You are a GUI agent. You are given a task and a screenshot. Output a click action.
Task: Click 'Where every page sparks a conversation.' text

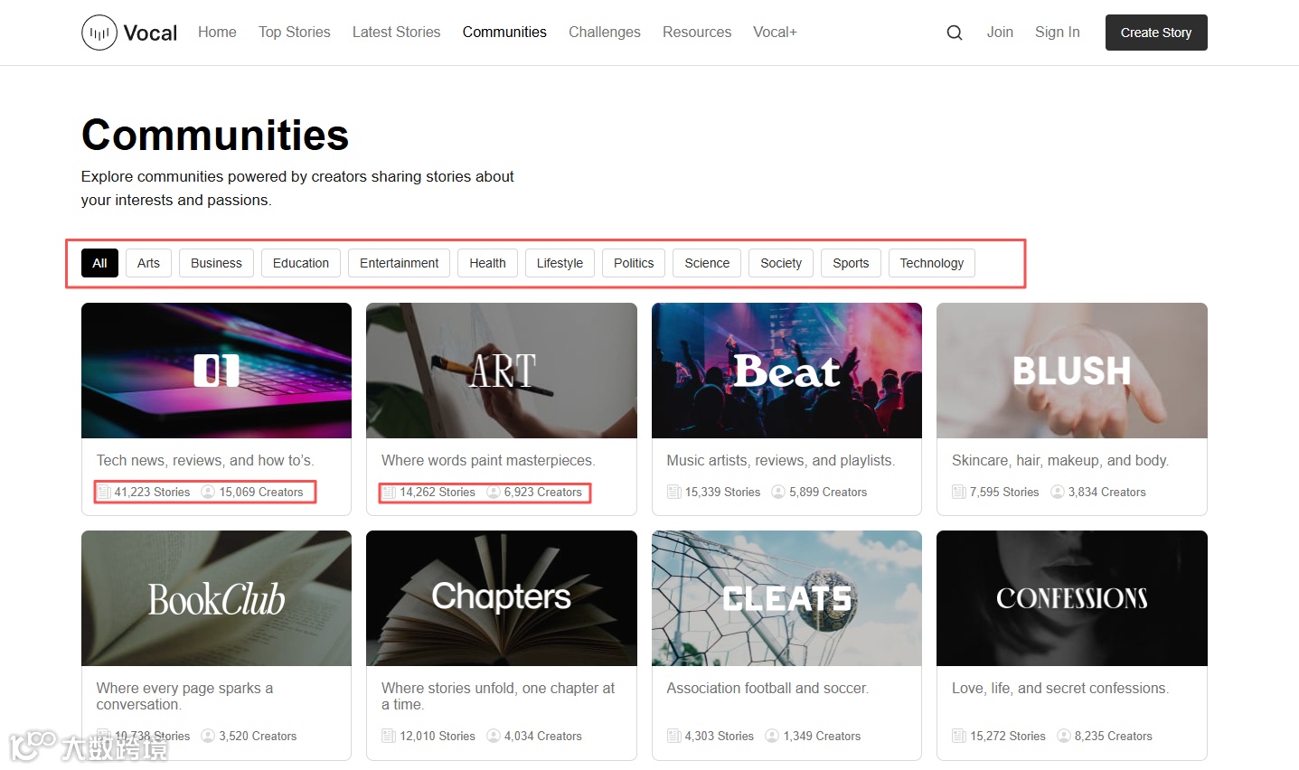tap(184, 696)
